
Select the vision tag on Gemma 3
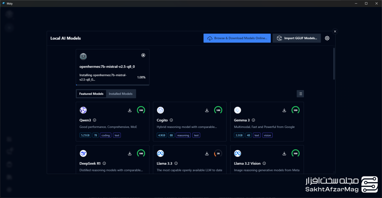pos(267,135)
